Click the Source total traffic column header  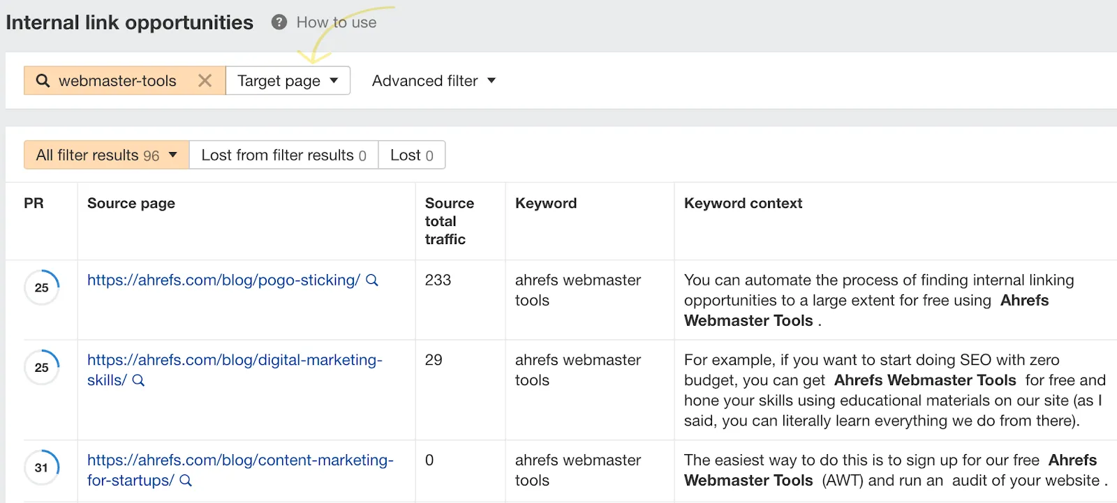[x=450, y=221]
